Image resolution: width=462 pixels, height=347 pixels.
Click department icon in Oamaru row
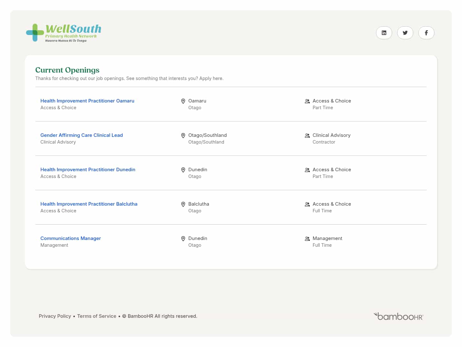(307, 101)
